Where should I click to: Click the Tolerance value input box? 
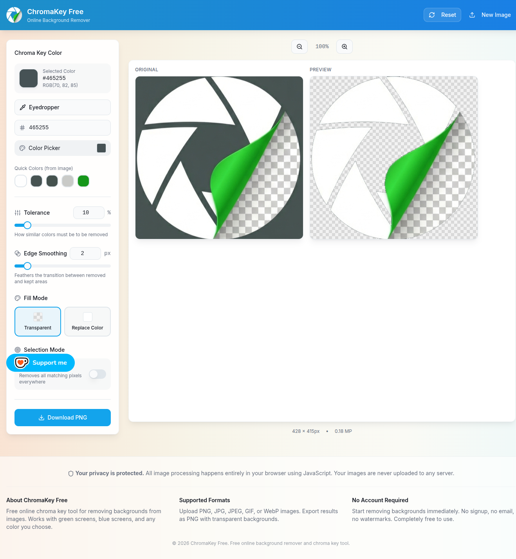[89, 213]
